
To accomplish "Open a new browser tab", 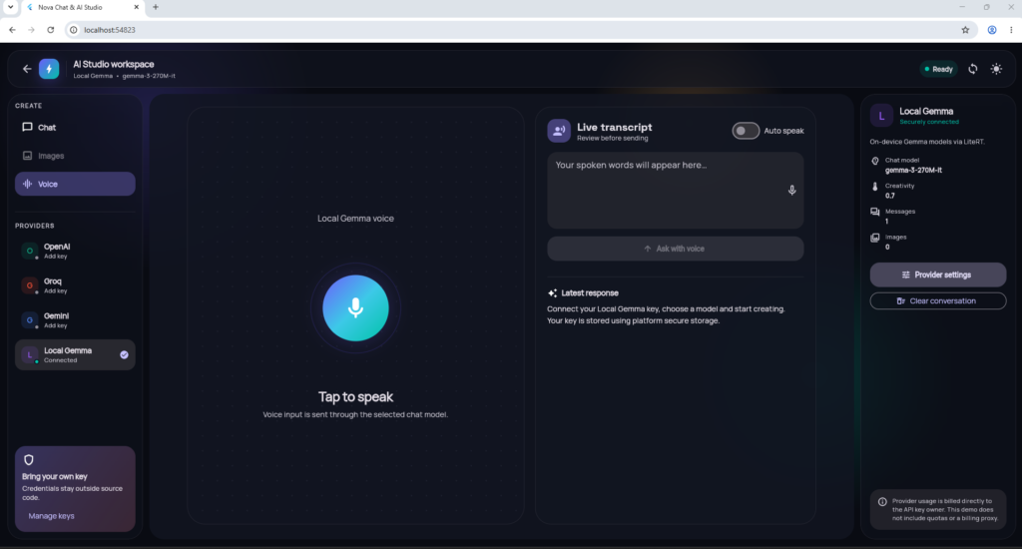I will point(155,7).
